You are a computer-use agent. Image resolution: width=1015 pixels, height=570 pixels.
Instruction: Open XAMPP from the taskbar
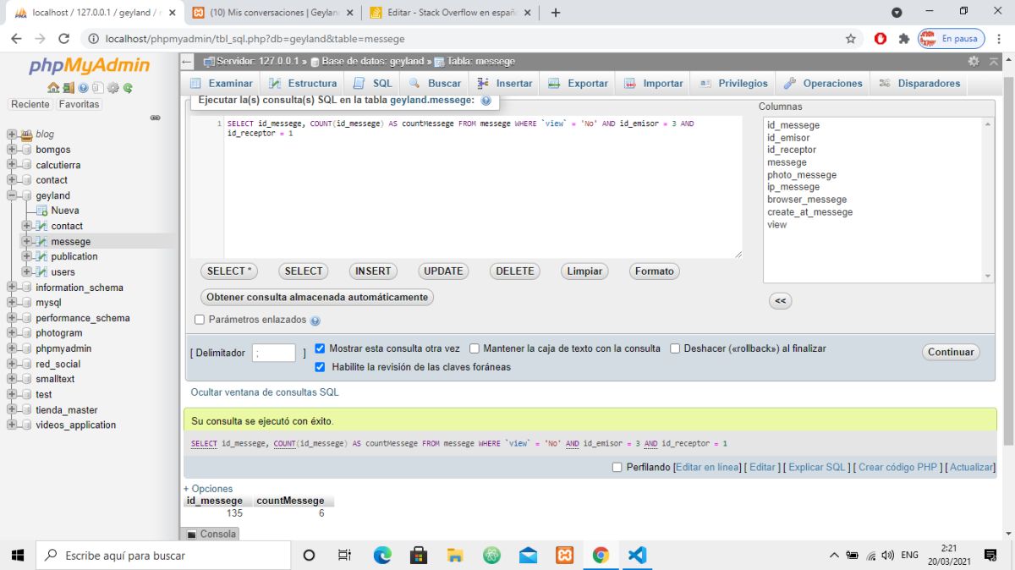(x=564, y=556)
